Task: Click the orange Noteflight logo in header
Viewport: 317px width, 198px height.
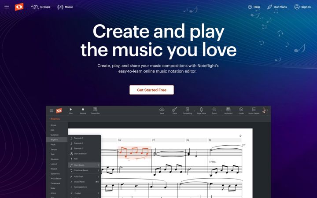Action: point(19,7)
